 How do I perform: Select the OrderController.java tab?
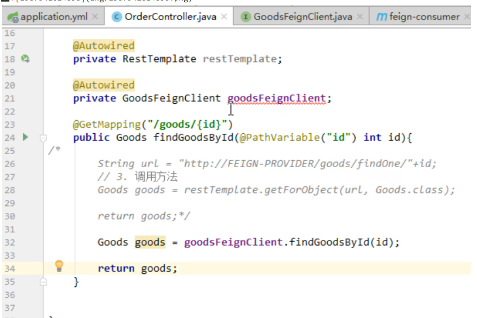pyautogui.click(x=169, y=16)
